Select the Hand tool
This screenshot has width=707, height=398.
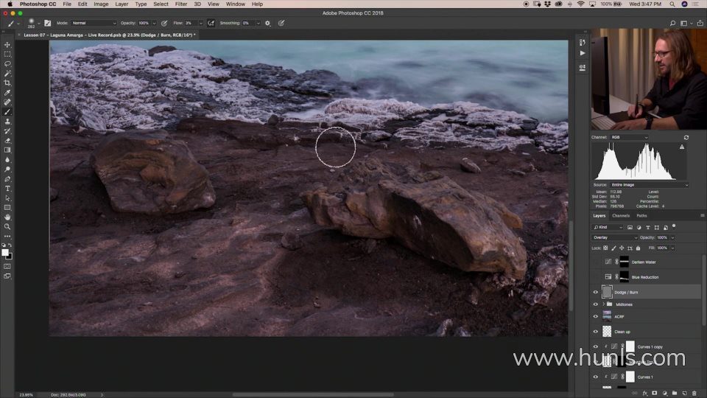[7, 217]
